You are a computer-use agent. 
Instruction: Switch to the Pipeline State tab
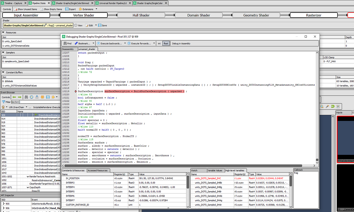(x=39, y=3)
